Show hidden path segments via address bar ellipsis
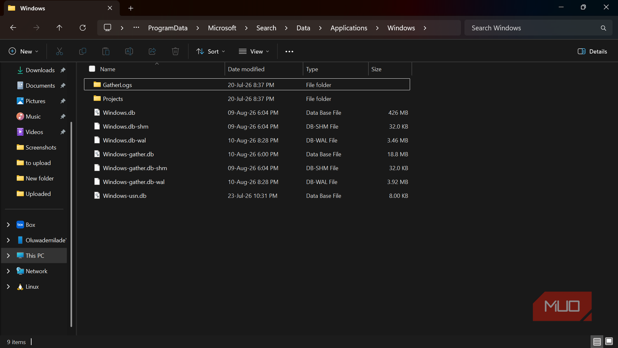Viewport: 618px width, 348px height. coord(136,28)
